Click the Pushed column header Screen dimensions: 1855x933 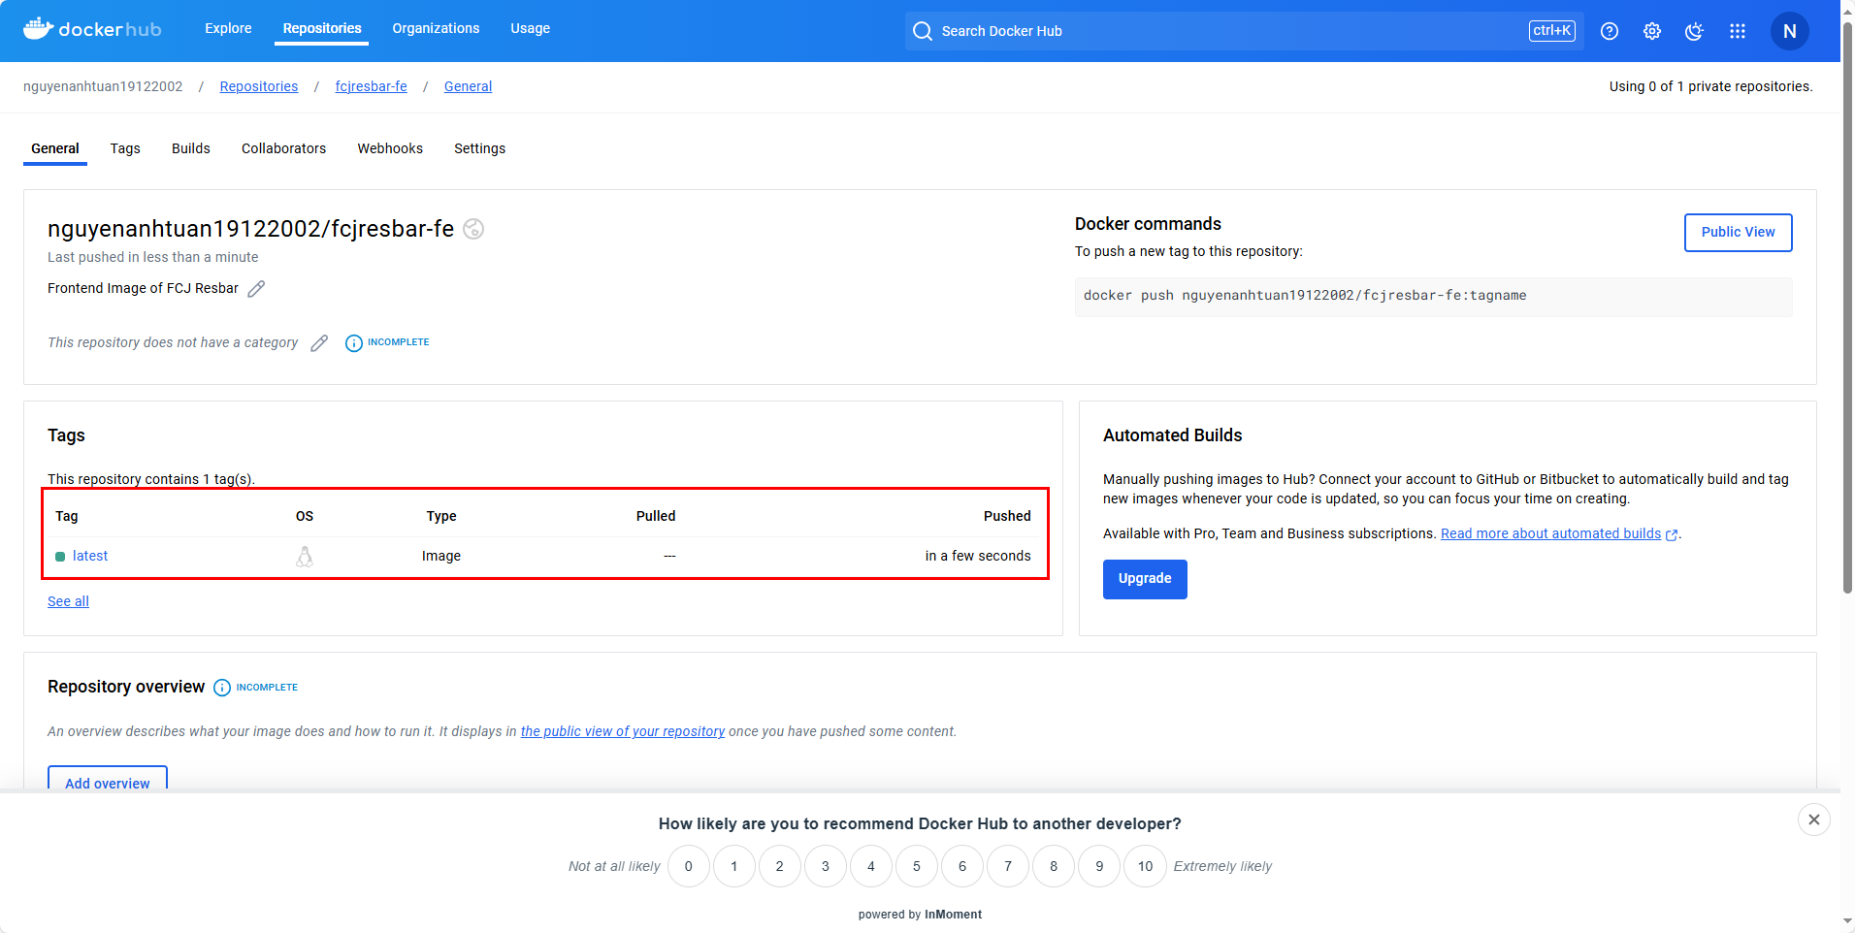tap(1007, 516)
